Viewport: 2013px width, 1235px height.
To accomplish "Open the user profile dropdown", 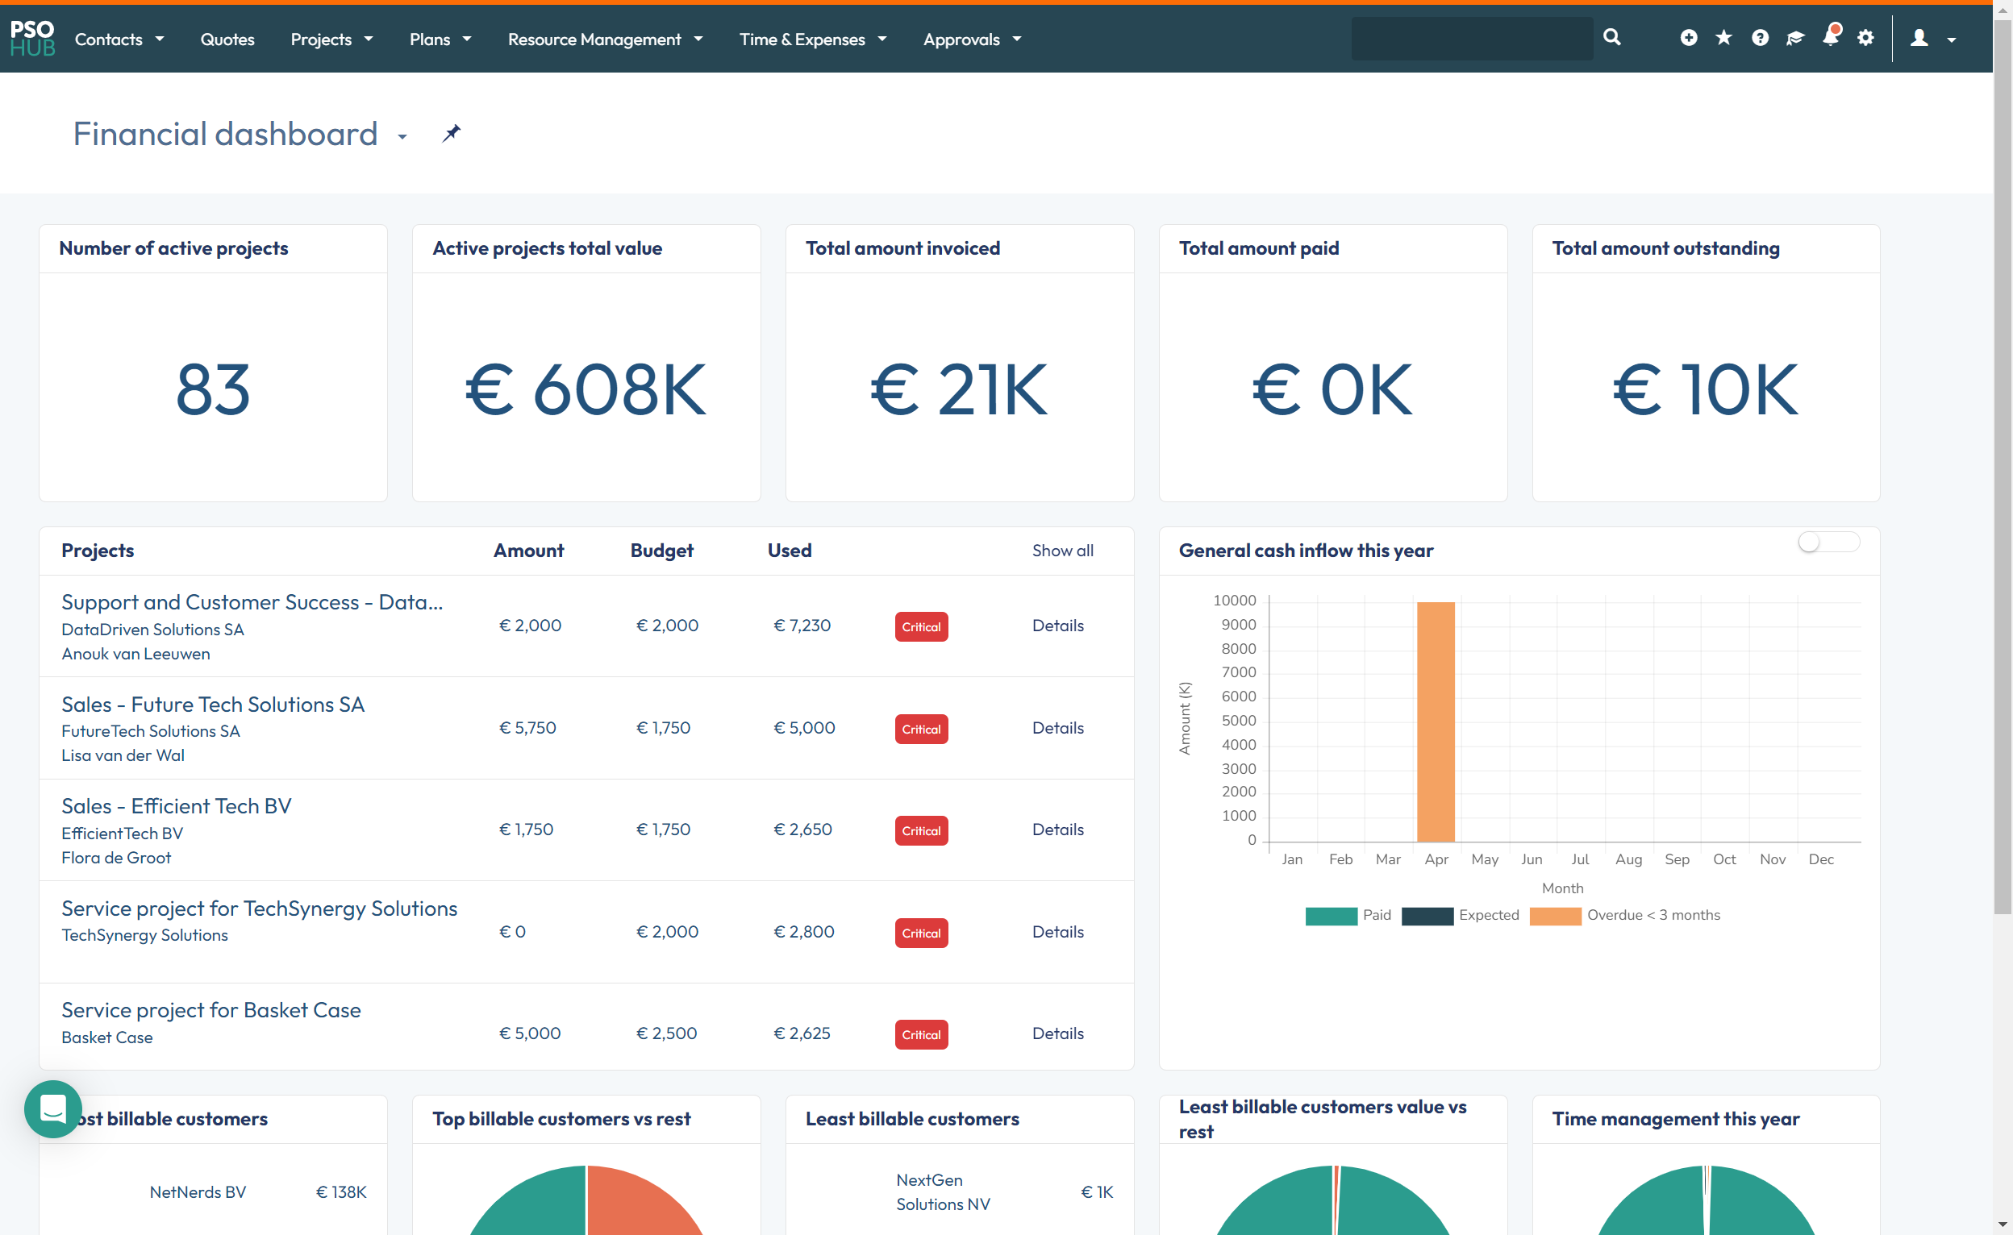I will 1932,39.
